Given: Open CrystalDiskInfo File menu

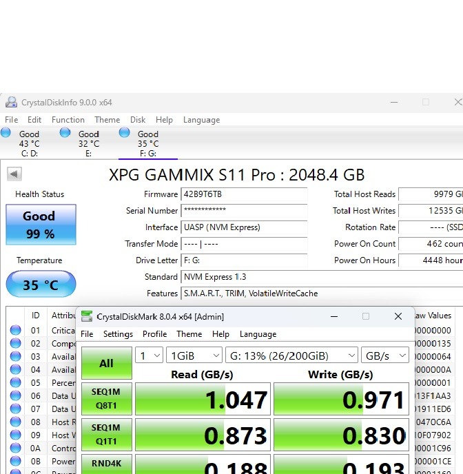Looking at the screenshot, I should click(12, 120).
